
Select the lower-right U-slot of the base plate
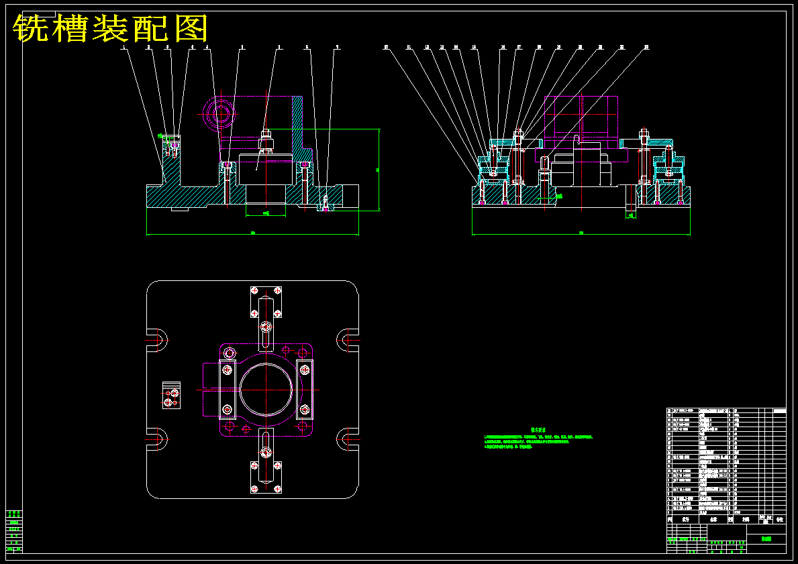coord(348,439)
